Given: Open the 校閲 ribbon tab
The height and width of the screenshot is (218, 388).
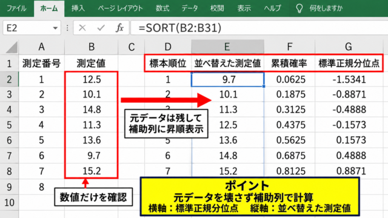Looking at the screenshot, I should coord(217,8).
